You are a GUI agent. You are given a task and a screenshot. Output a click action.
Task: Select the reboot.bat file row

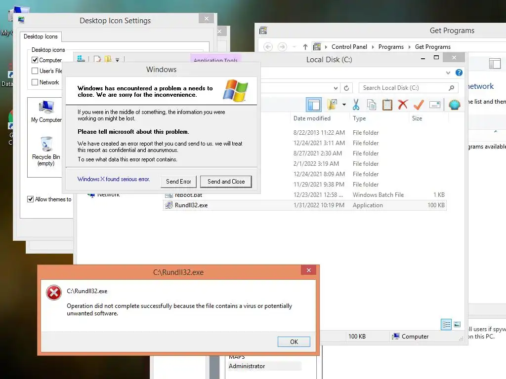[x=305, y=194]
